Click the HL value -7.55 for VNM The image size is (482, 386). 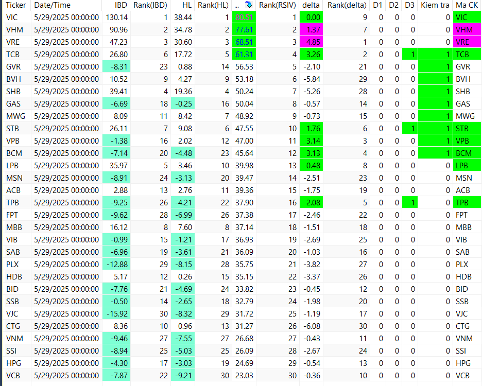point(183,338)
